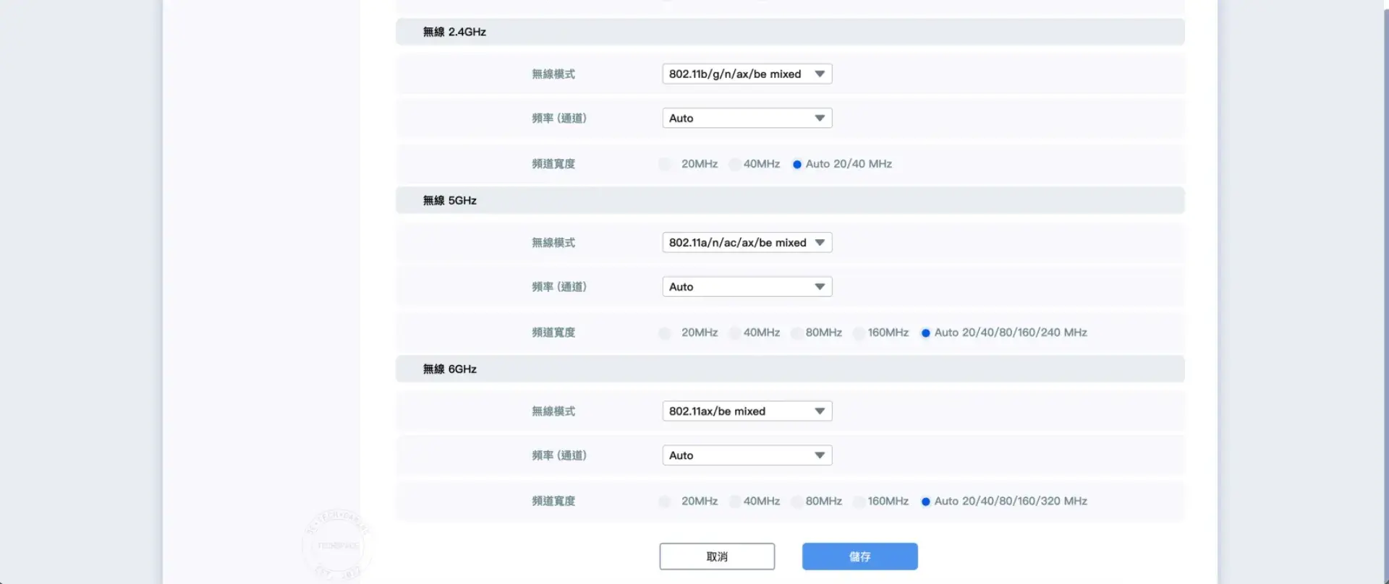Select 40MHz width for 6GHz
Viewport: 1389px width, 584px height.
[x=734, y=502]
